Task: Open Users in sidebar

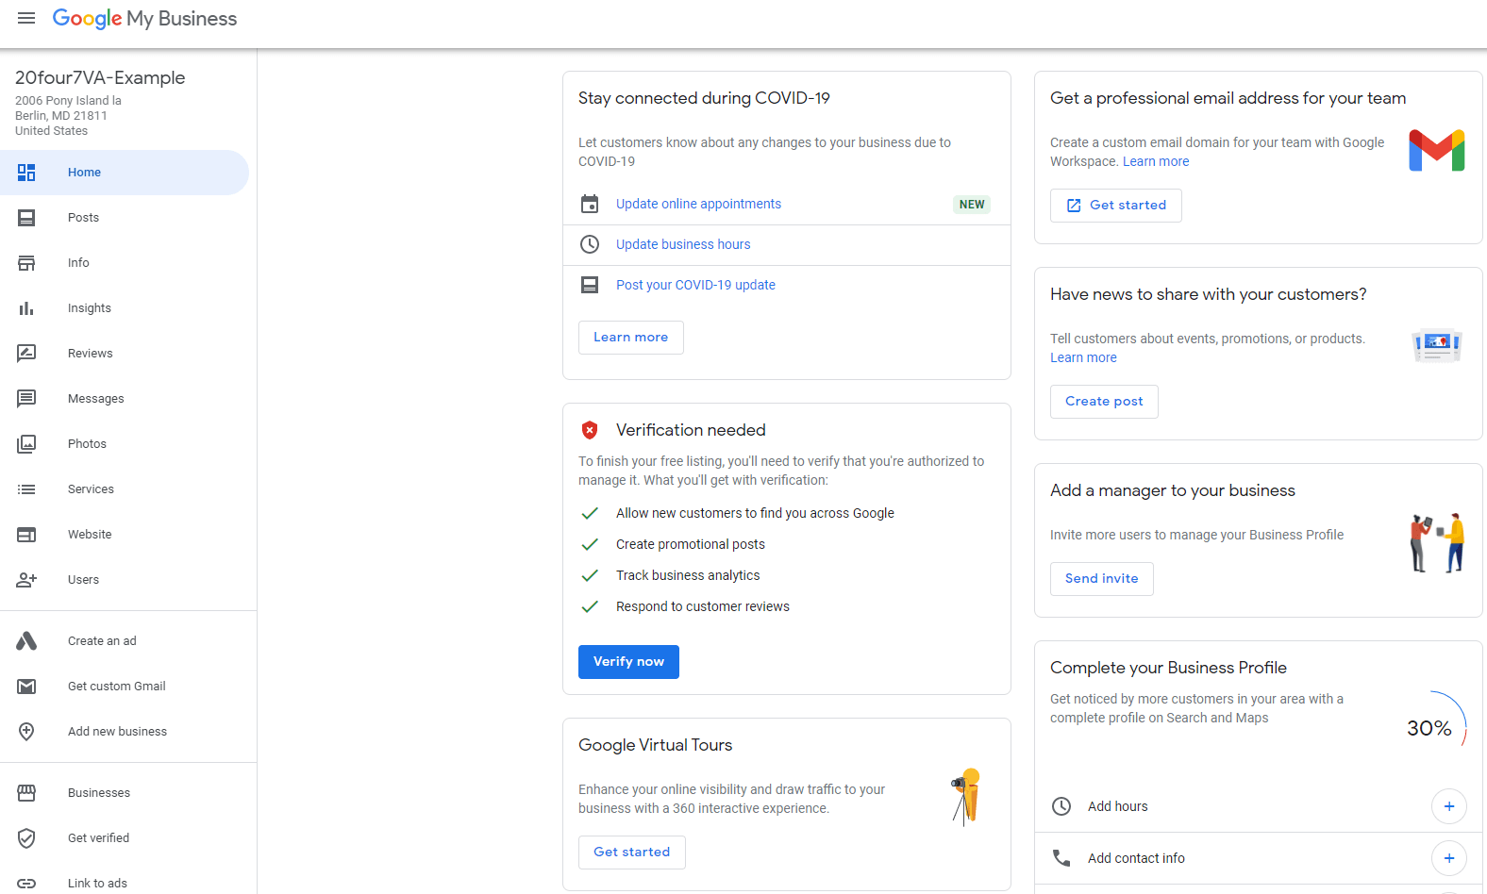Action: pyautogui.click(x=125, y=580)
